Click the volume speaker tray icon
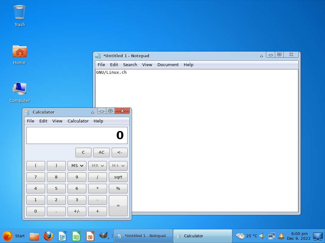The image size is (325, 243). 262,236
